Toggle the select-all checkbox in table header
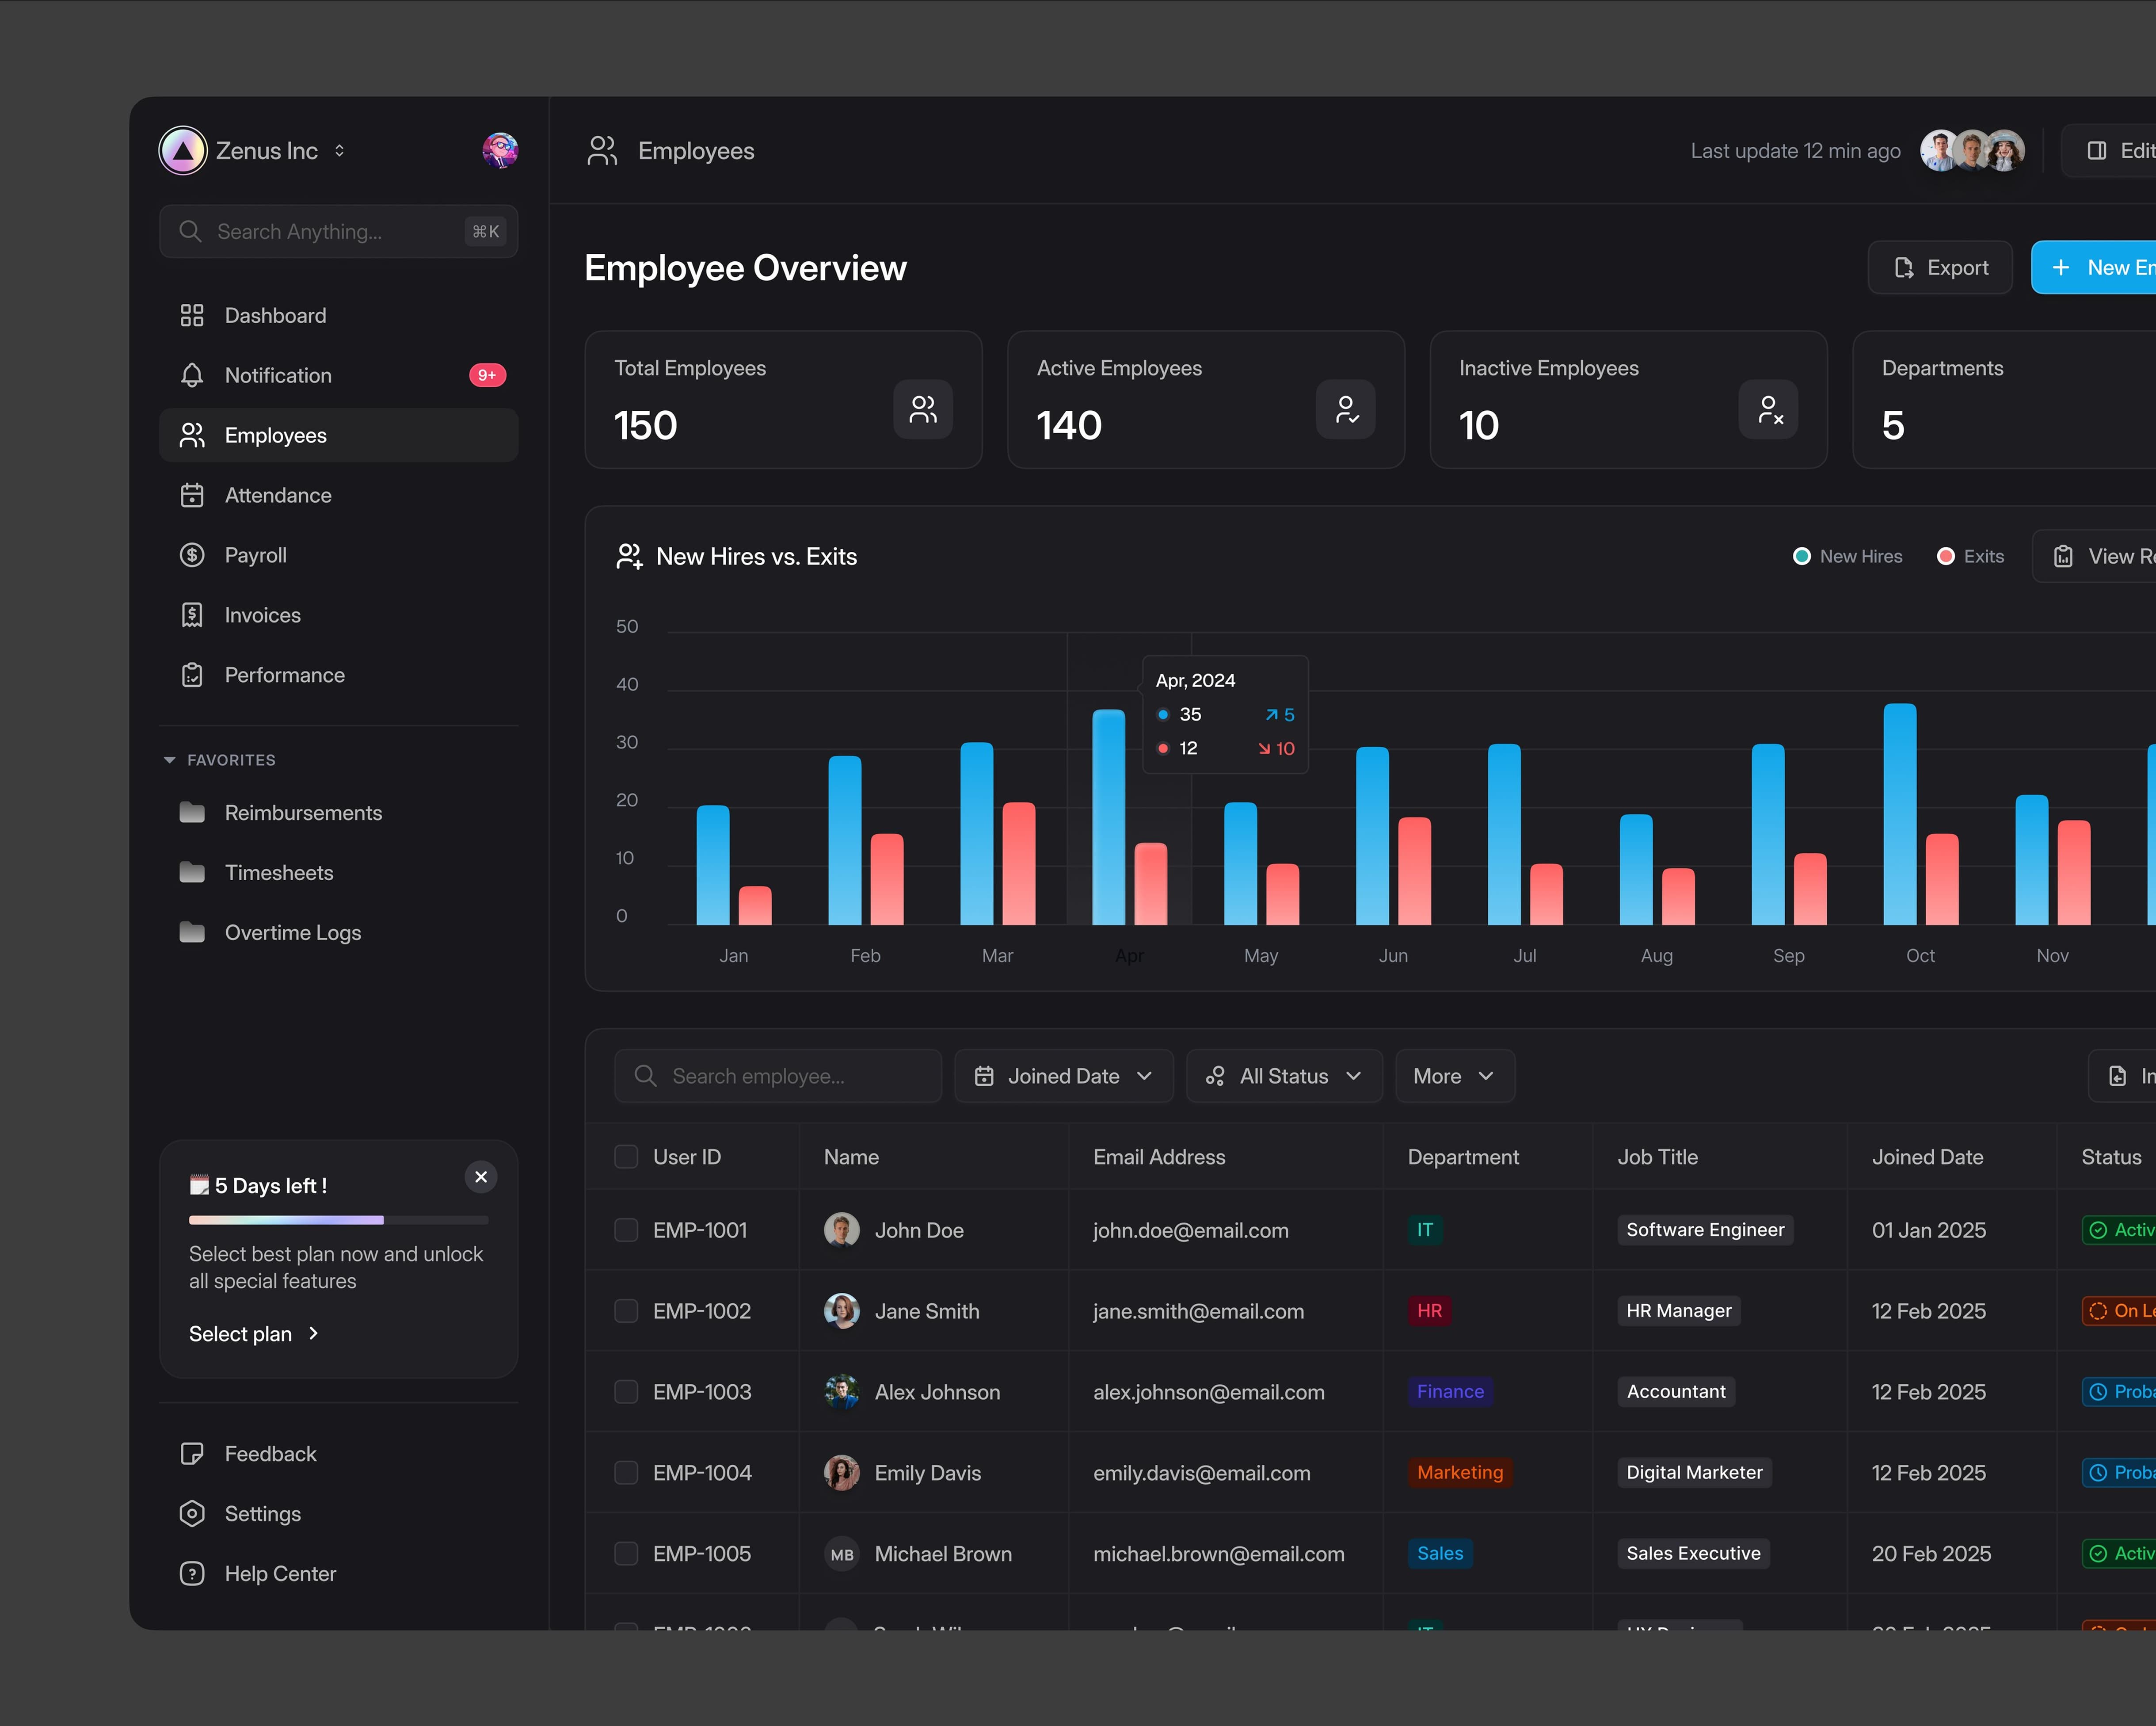This screenshot has width=2156, height=1726. coord(626,1157)
